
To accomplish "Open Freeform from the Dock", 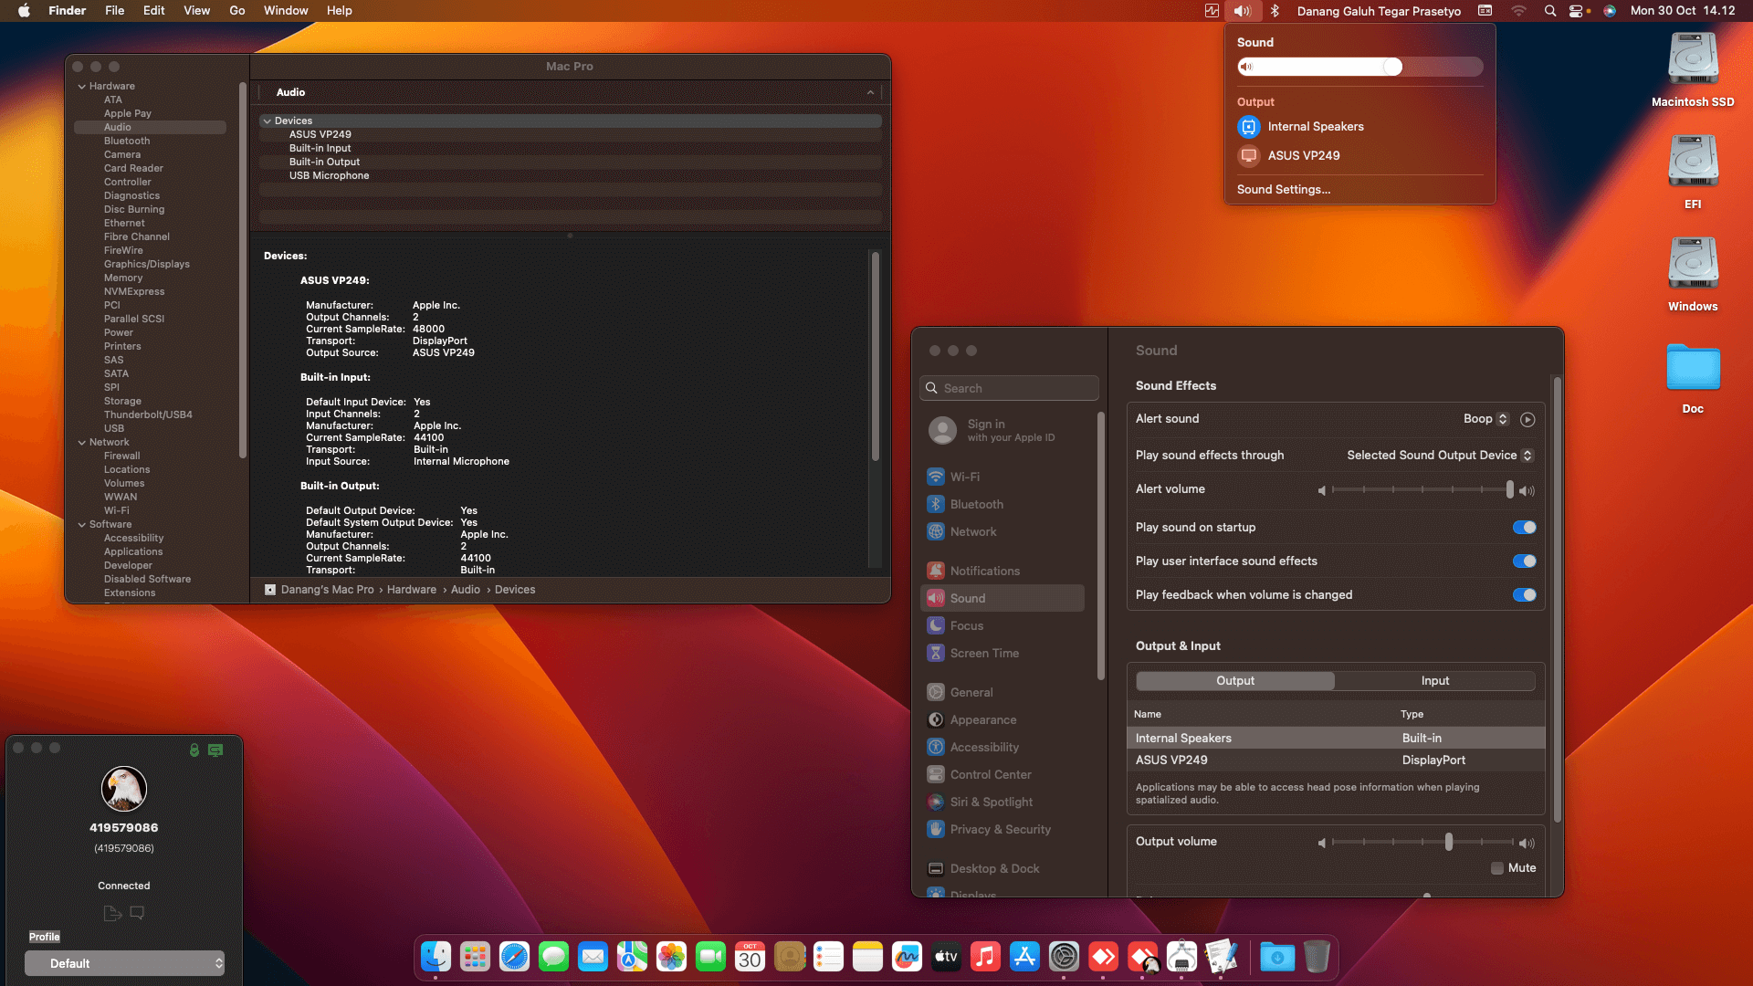I will pos(907,957).
